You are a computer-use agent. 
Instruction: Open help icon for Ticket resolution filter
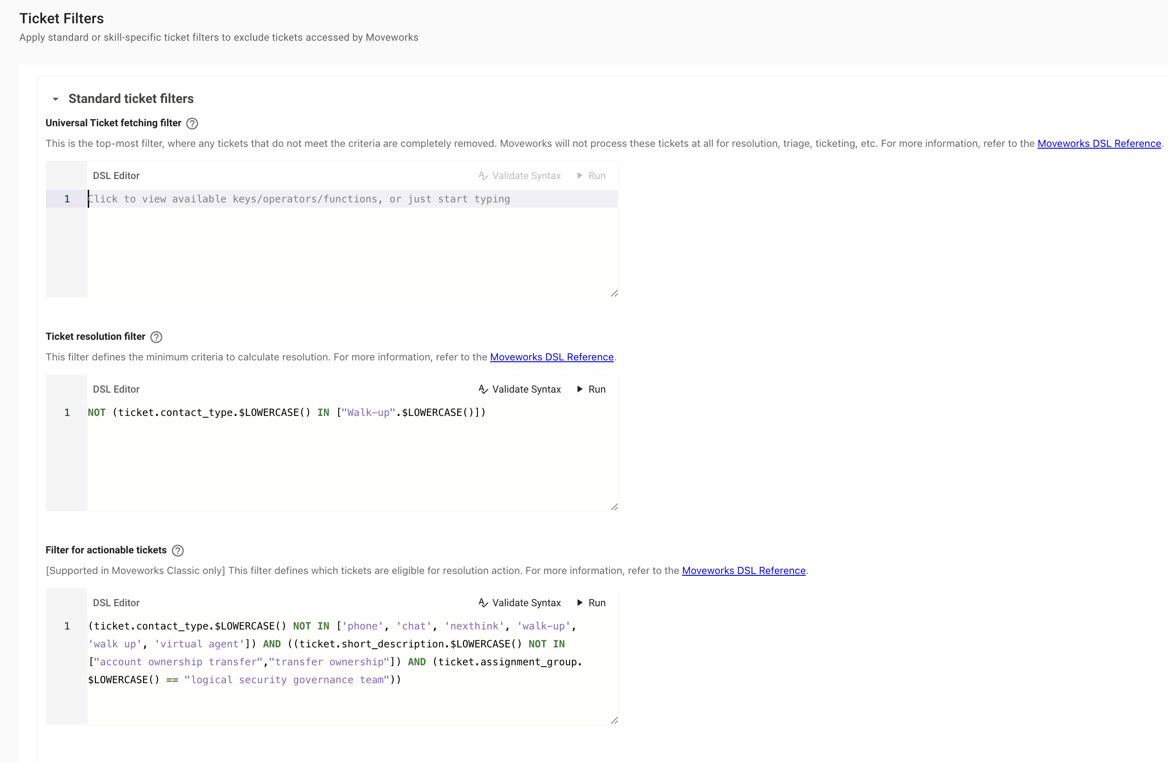[x=156, y=337]
